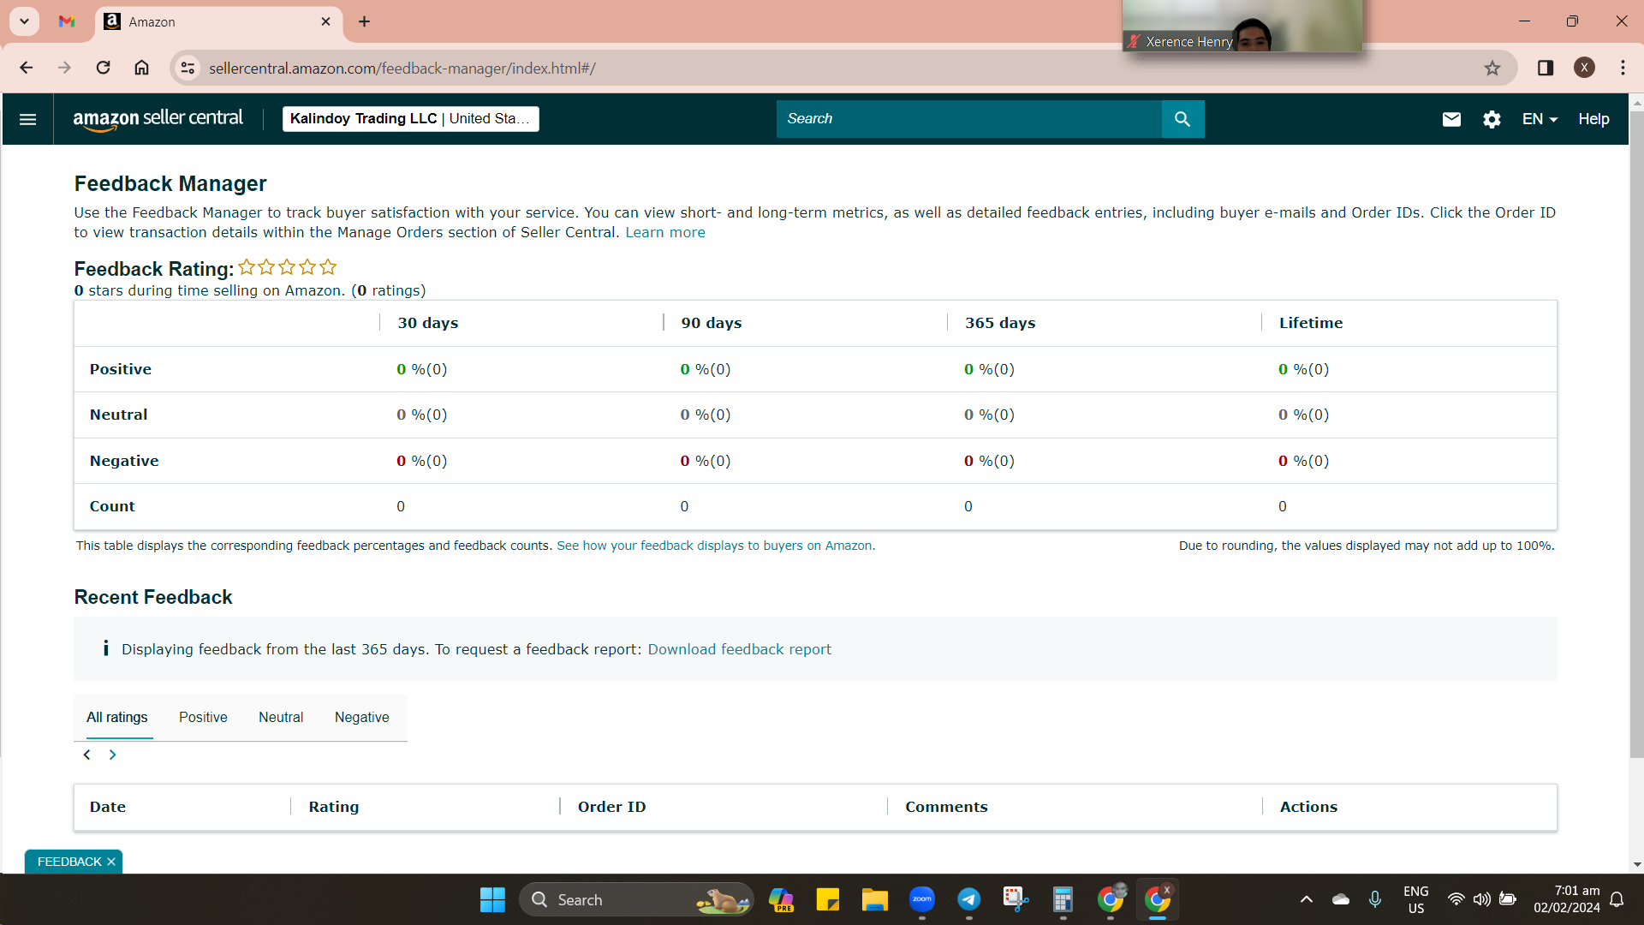Open the Chrome profile avatar

pos(1584,69)
